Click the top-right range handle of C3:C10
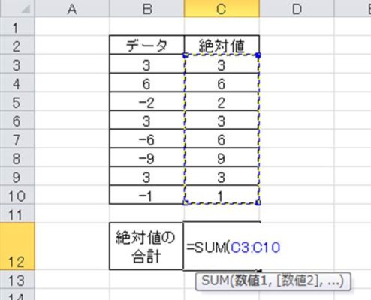This screenshot has height=300, width=371. (258, 55)
